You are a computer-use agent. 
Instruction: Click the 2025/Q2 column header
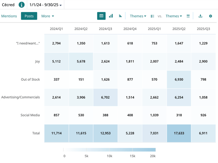tap(179, 29)
